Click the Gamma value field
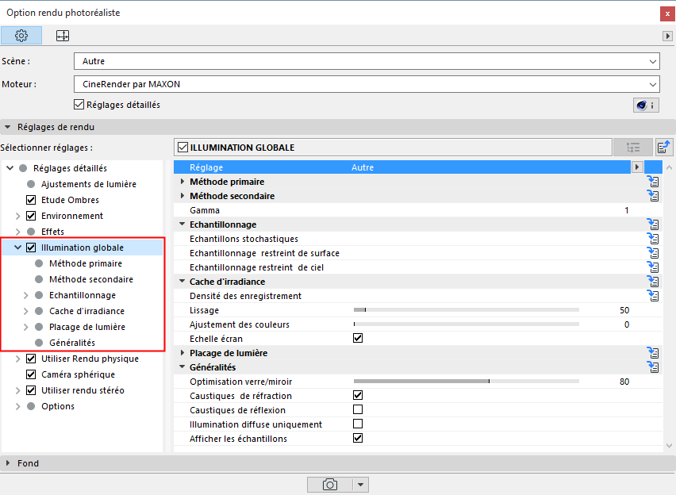The width and height of the screenshot is (676, 495). click(627, 210)
